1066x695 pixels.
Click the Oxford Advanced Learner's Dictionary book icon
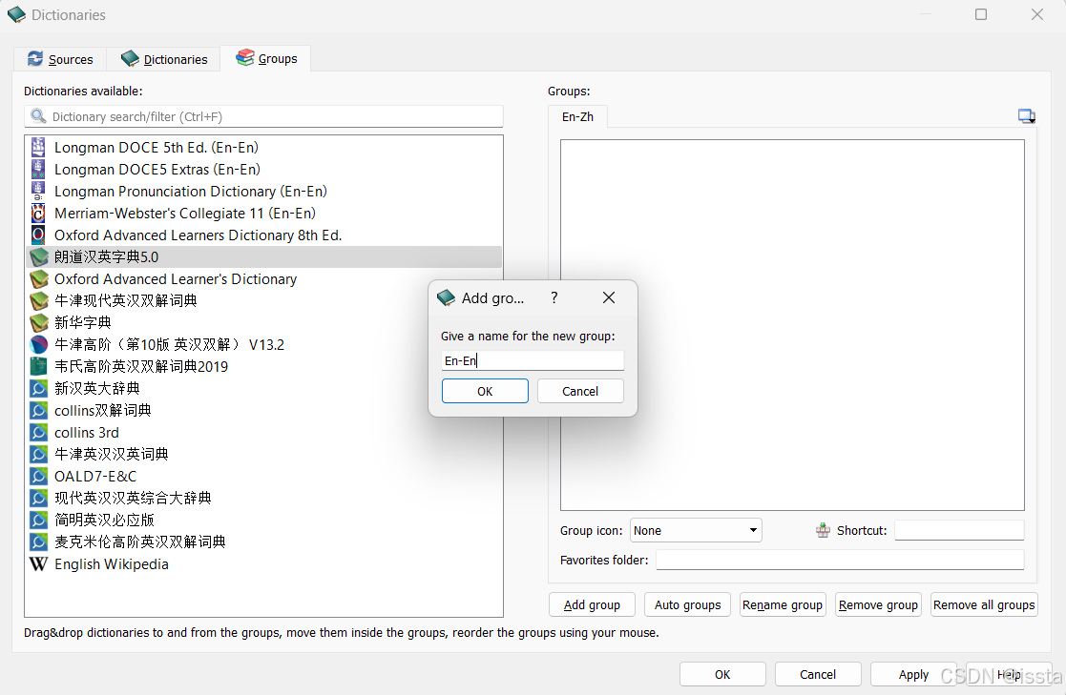coord(39,278)
